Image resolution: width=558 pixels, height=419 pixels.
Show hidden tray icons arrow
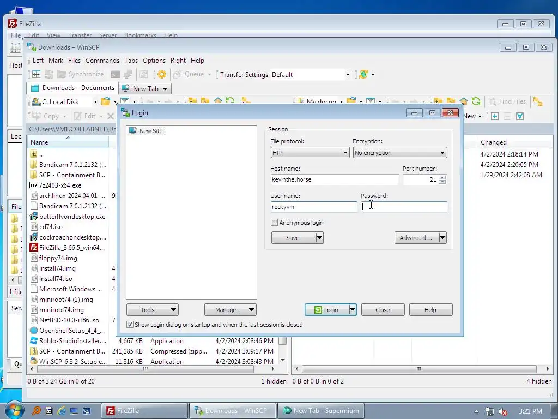click(476, 411)
